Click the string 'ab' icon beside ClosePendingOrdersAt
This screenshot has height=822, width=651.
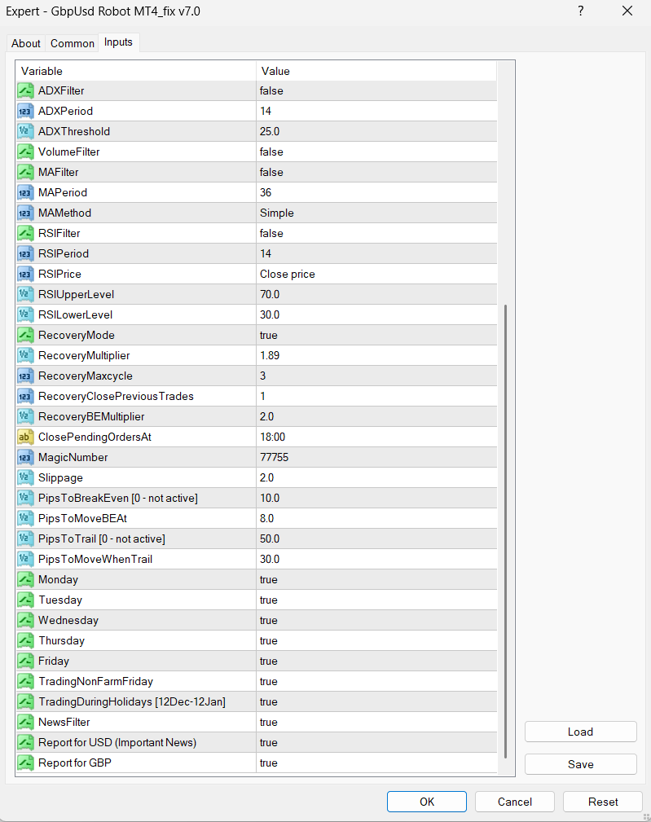pyautogui.click(x=25, y=437)
